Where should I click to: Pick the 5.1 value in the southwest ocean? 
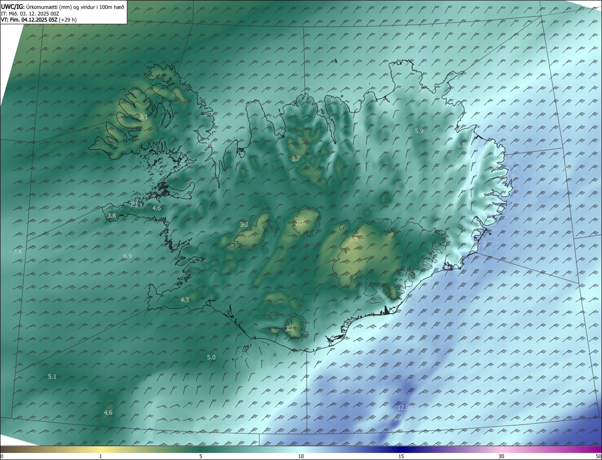click(52, 377)
